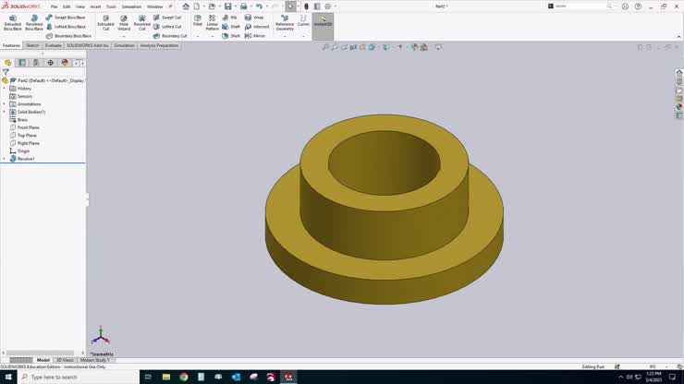The image size is (684, 384).
Task: Select the Shell tool
Action: [231, 36]
